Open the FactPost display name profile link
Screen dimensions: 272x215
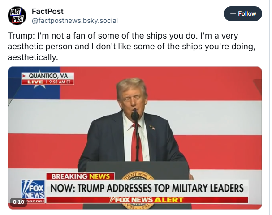47,11
